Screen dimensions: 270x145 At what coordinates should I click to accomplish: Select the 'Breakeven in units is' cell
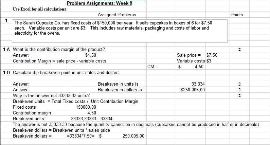pyautogui.click(x=118, y=84)
